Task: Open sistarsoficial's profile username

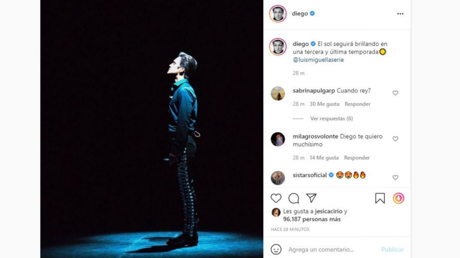Action: [x=310, y=175]
